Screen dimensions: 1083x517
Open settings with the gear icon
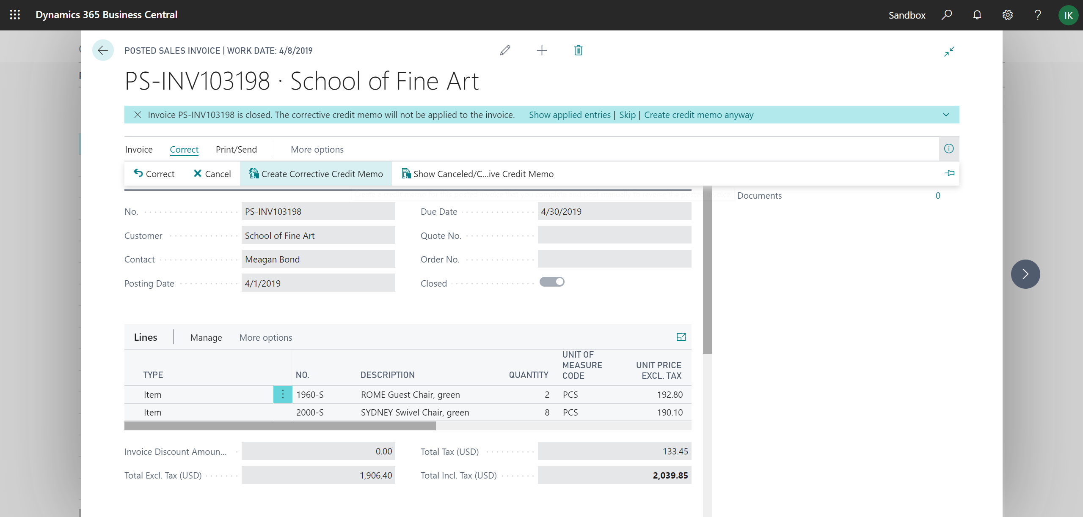coord(1007,15)
